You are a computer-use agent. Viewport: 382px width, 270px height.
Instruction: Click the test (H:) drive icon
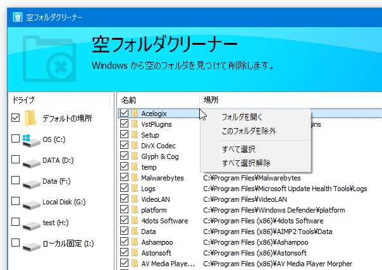[31, 226]
